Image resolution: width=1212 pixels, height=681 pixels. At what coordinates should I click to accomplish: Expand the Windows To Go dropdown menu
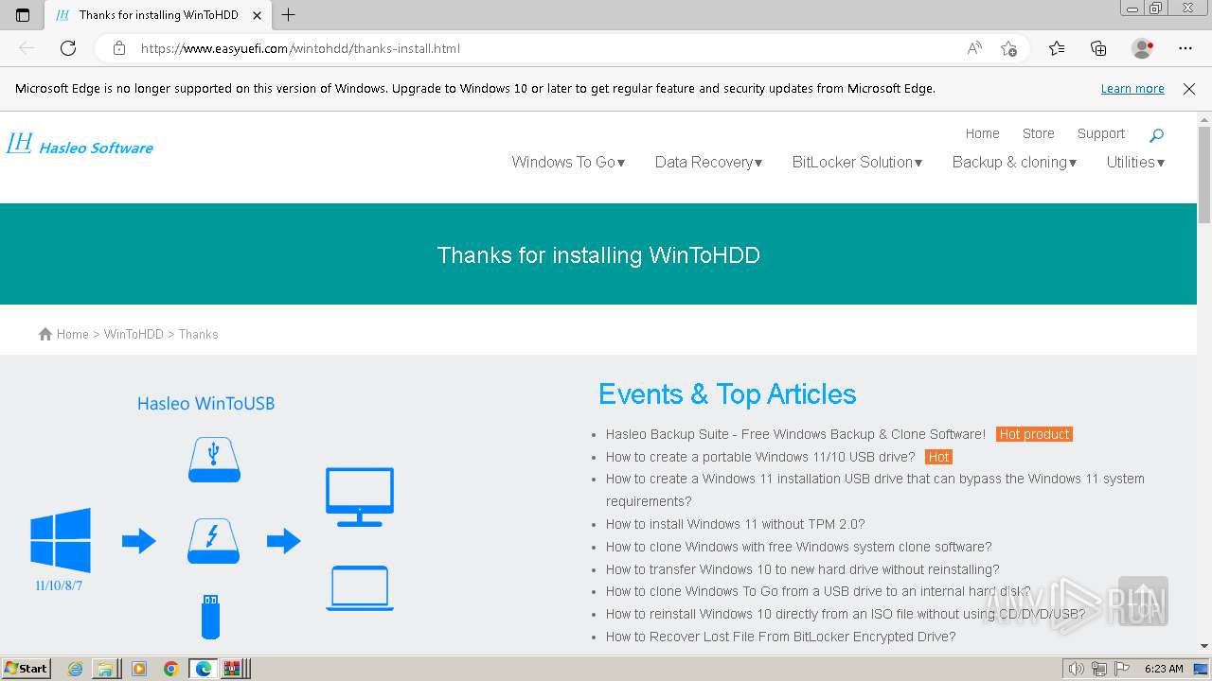(568, 163)
